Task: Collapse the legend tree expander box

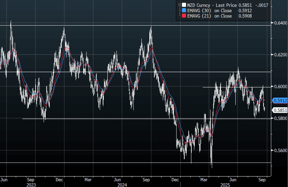Action: (179, 5)
